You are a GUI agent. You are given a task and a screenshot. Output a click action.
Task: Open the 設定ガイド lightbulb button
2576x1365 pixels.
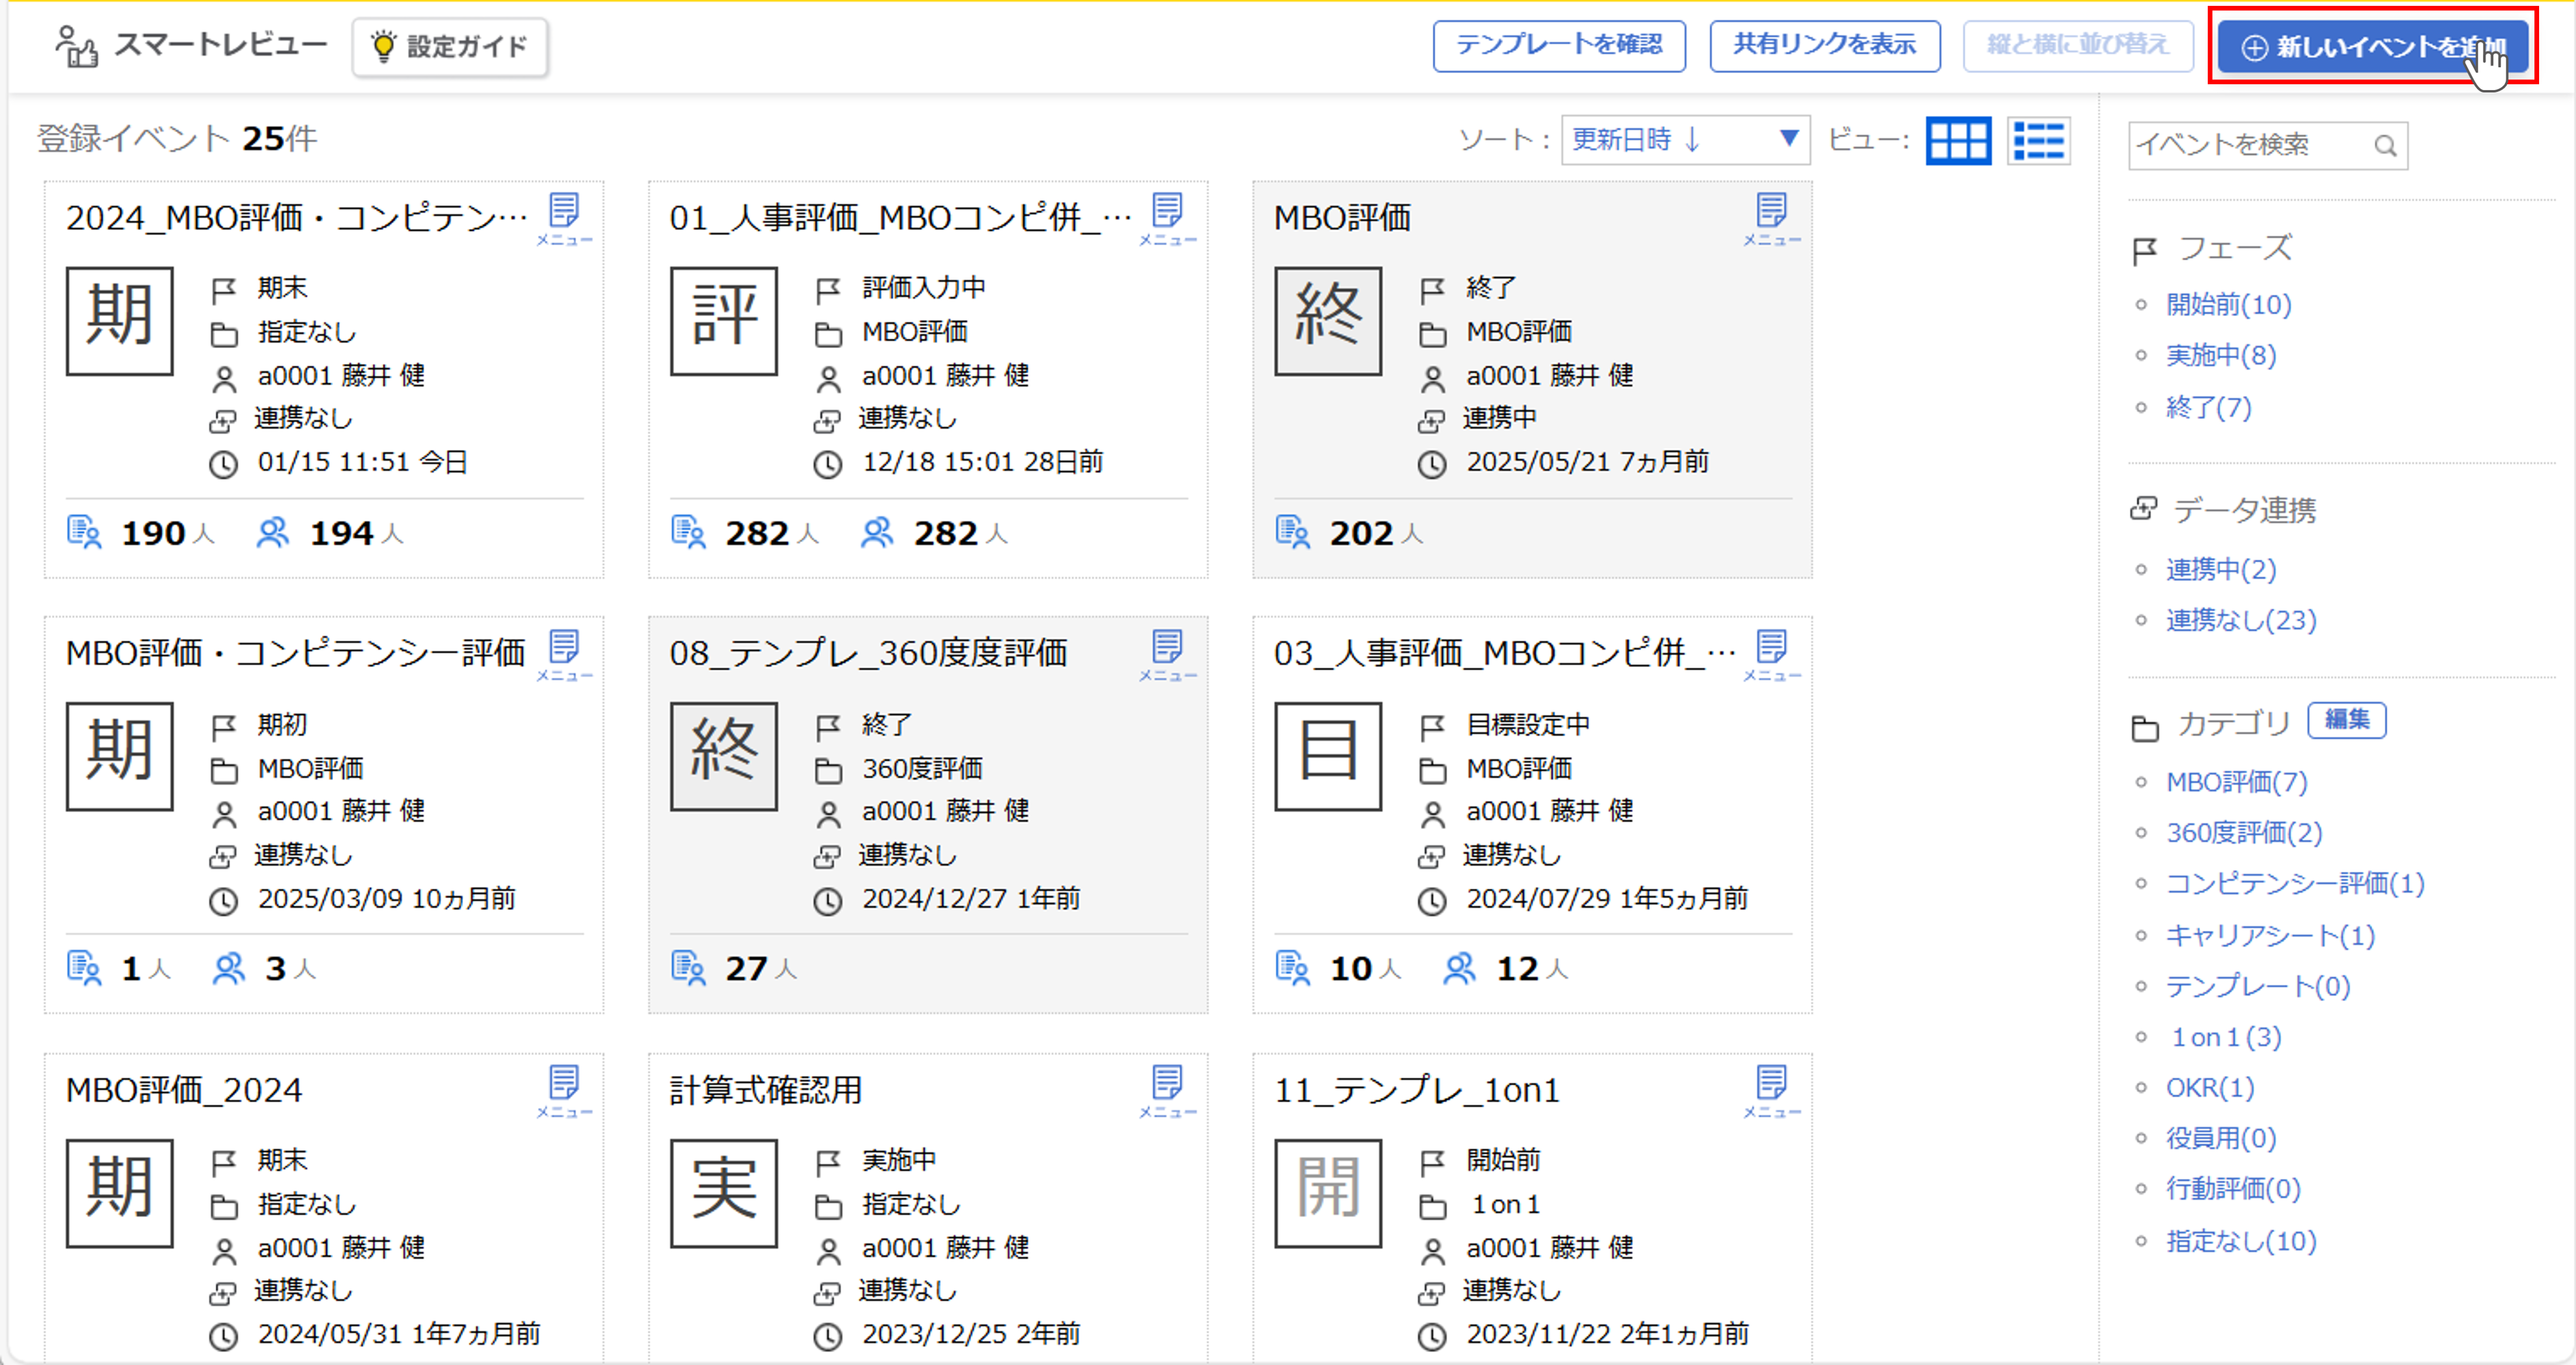pyautogui.click(x=449, y=46)
